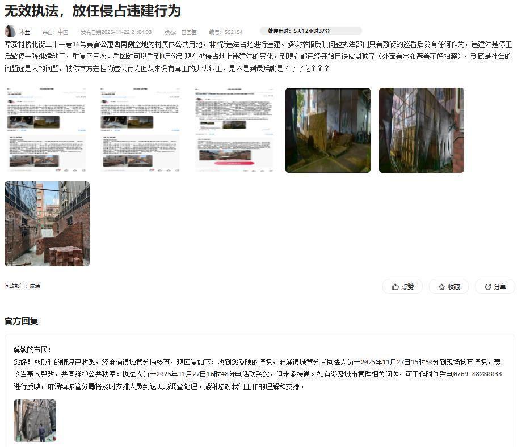The width and height of the screenshot is (526, 447).
Task: Click the post title 无效执法，放任侵占违建行为
Action: [x=92, y=10]
